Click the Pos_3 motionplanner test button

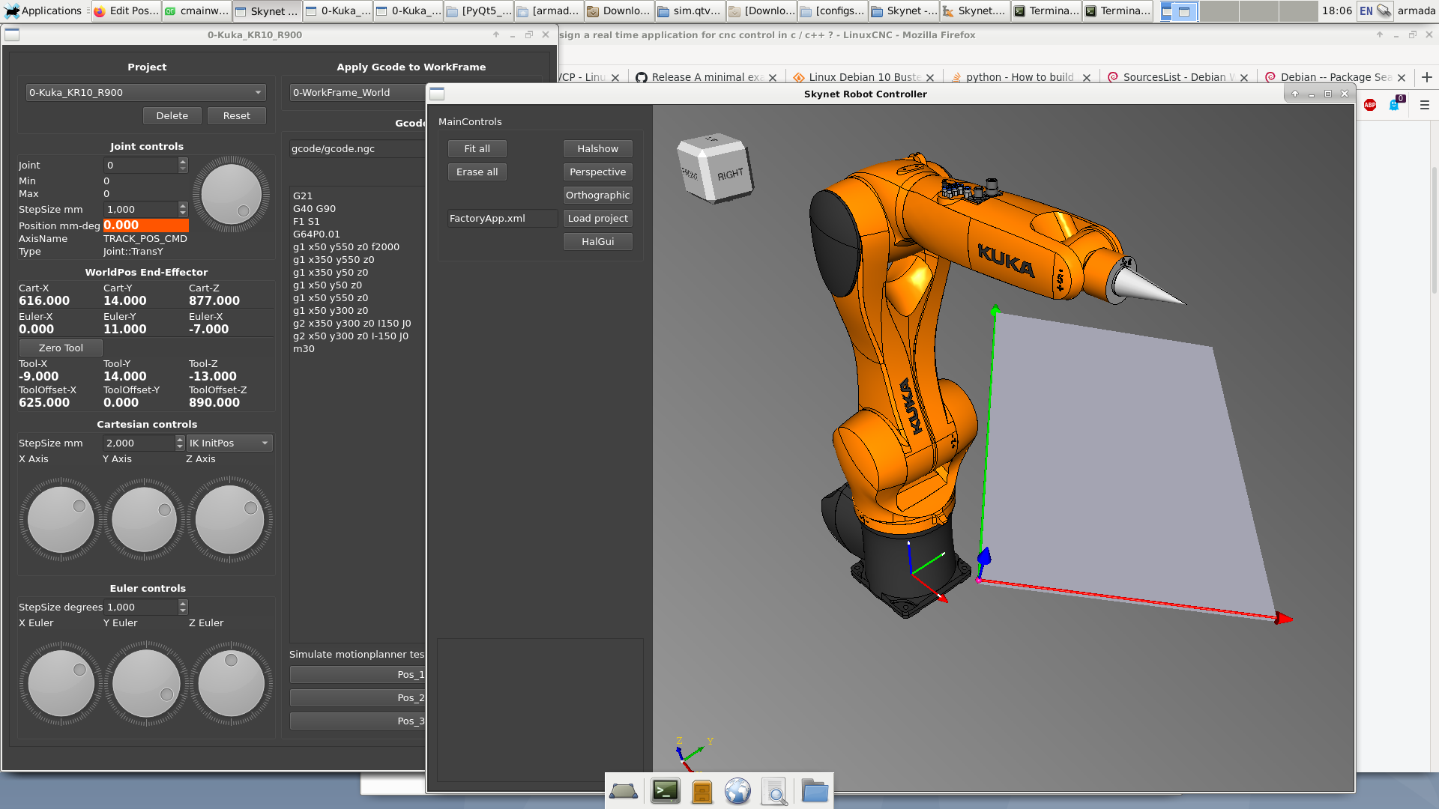click(358, 721)
